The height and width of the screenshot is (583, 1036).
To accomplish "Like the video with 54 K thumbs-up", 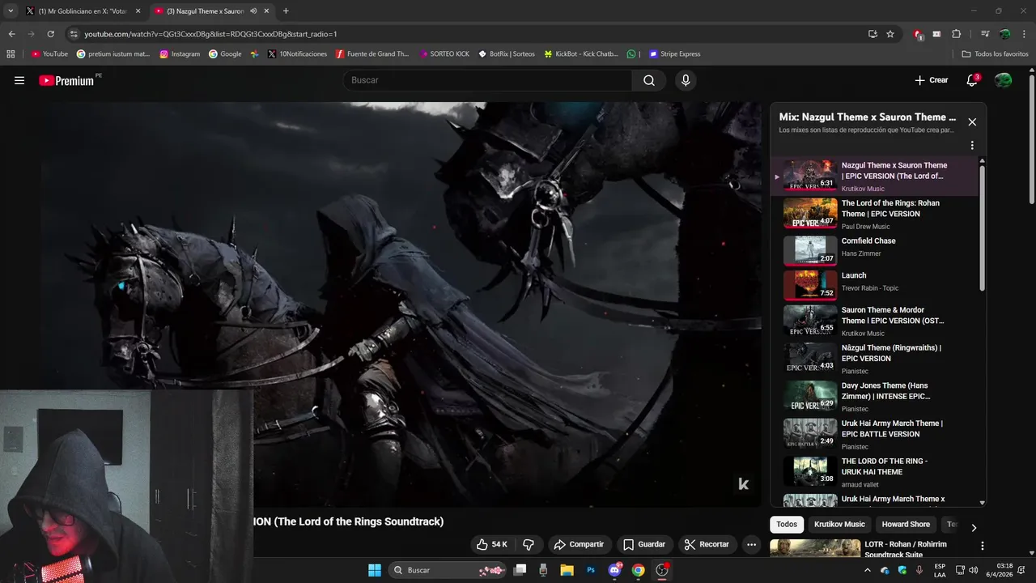I will (x=492, y=544).
